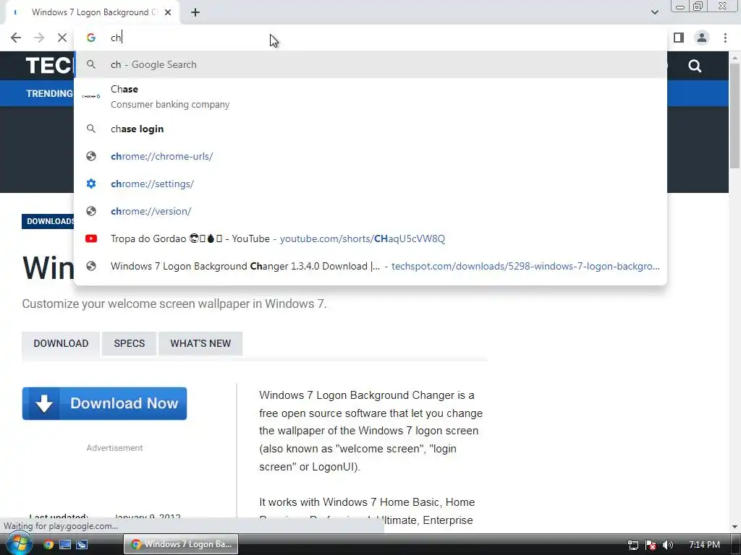This screenshot has width=741, height=555.
Task: Click the Download Now button
Action: point(104,403)
